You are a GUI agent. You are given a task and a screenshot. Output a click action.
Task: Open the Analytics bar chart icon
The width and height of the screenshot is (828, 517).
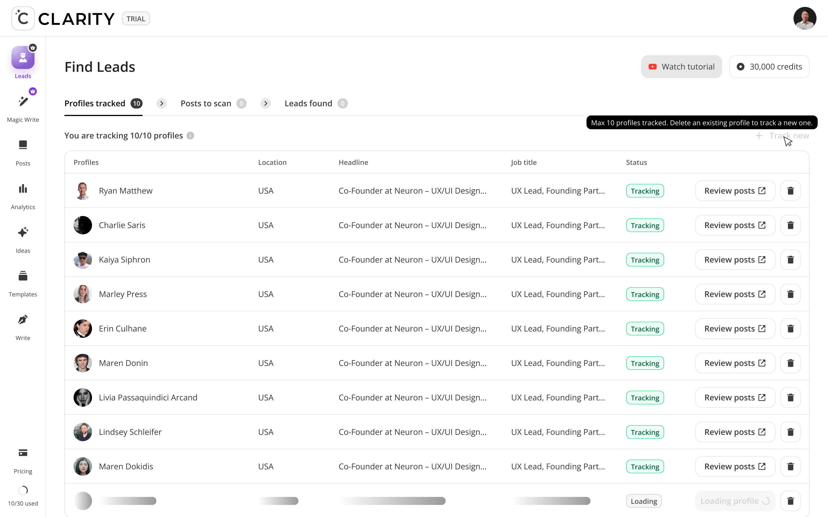(23, 189)
